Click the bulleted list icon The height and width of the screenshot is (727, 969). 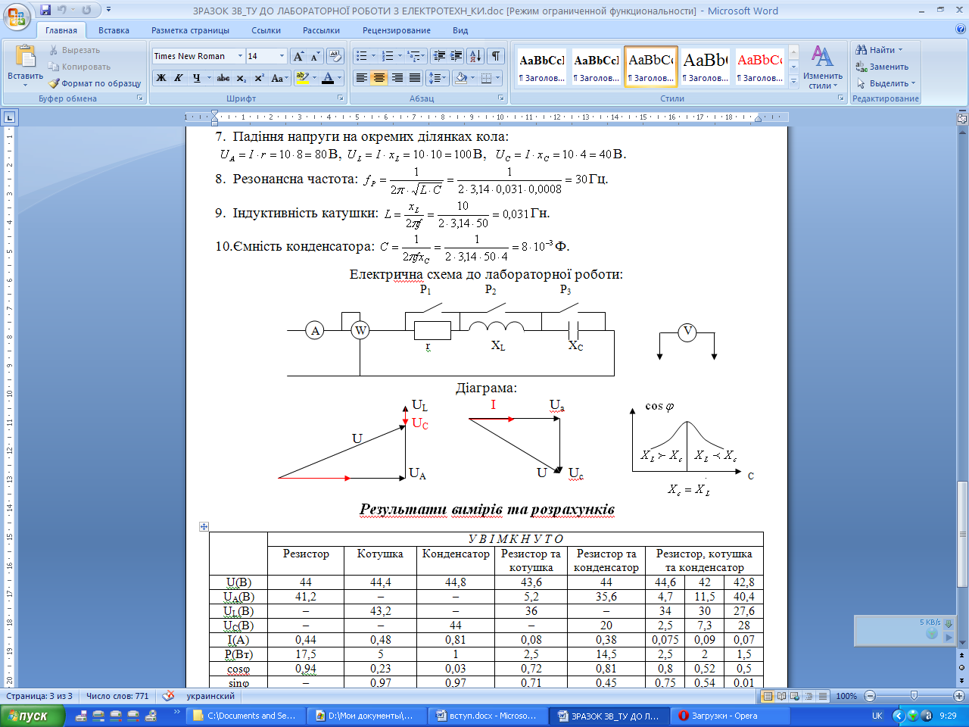pyautogui.click(x=362, y=56)
